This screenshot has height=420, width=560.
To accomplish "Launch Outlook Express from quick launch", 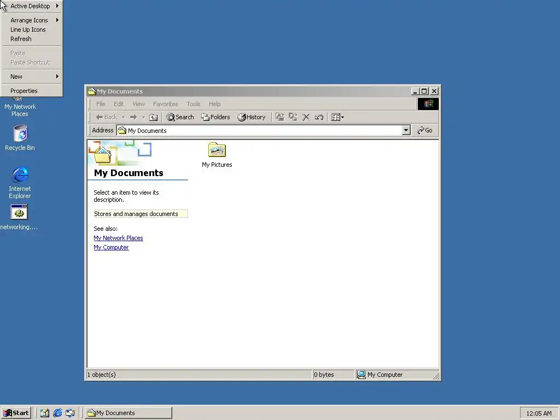I will tap(70, 413).
